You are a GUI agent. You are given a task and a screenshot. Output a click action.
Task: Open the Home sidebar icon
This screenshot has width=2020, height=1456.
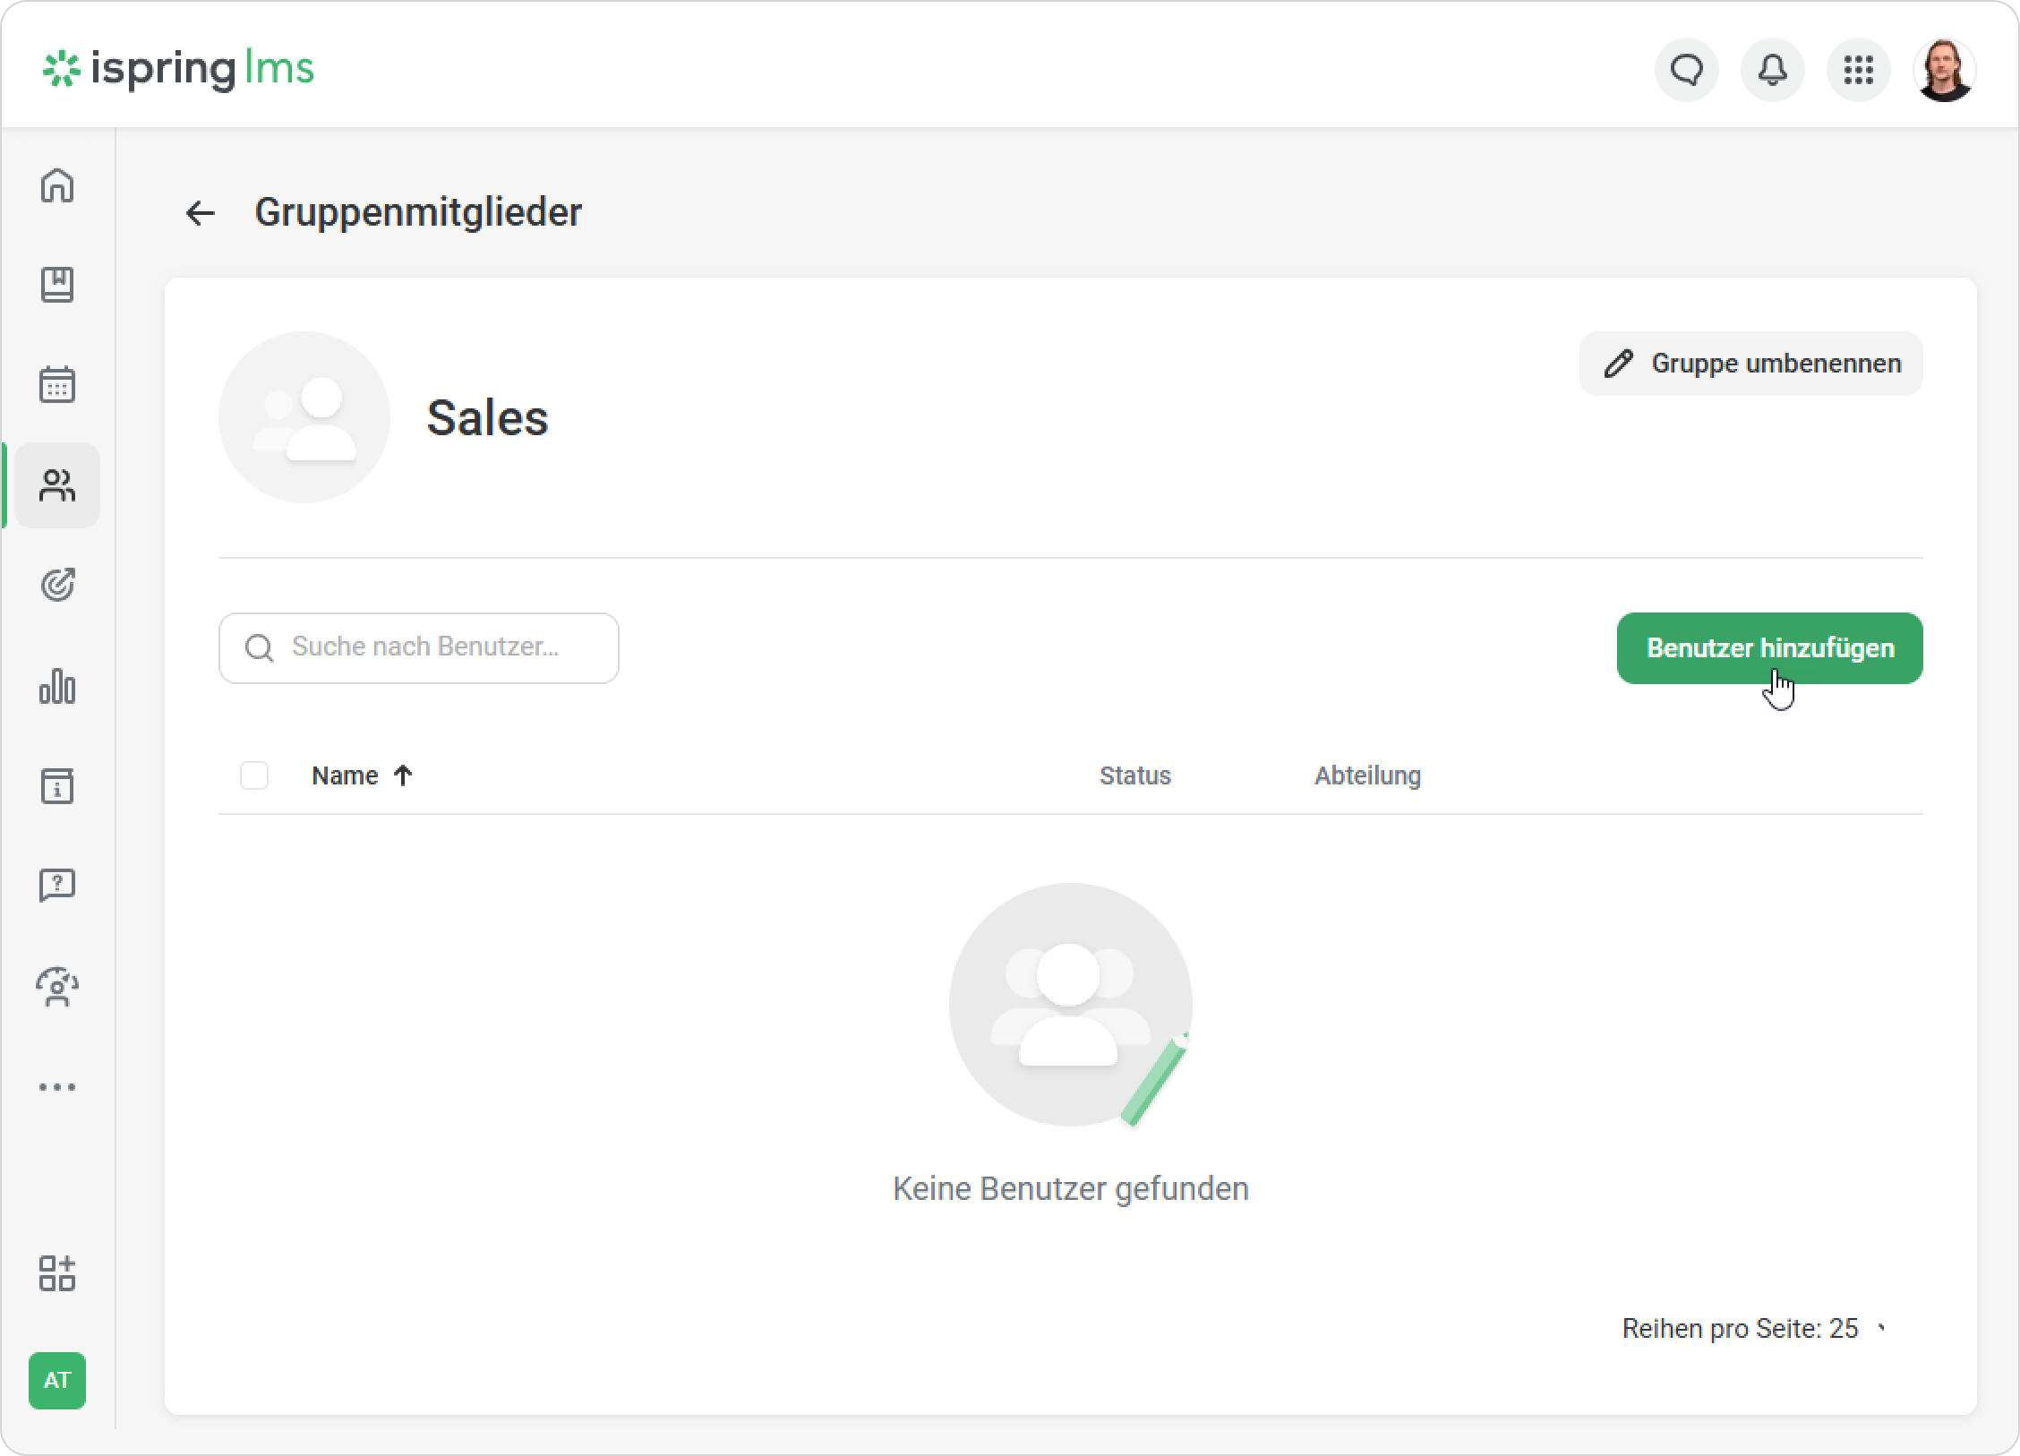pyautogui.click(x=57, y=185)
